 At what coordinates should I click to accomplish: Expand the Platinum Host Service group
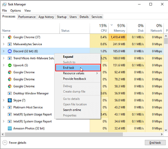point(3,107)
